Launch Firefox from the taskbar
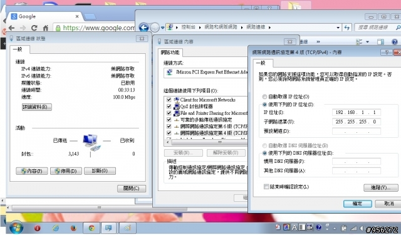 pyautogui.click(x=74, y=227)
